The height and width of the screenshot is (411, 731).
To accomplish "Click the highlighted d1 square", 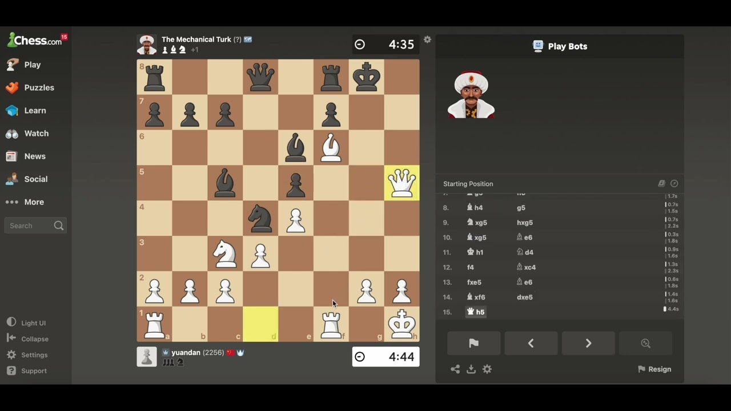I will (260, 325).
